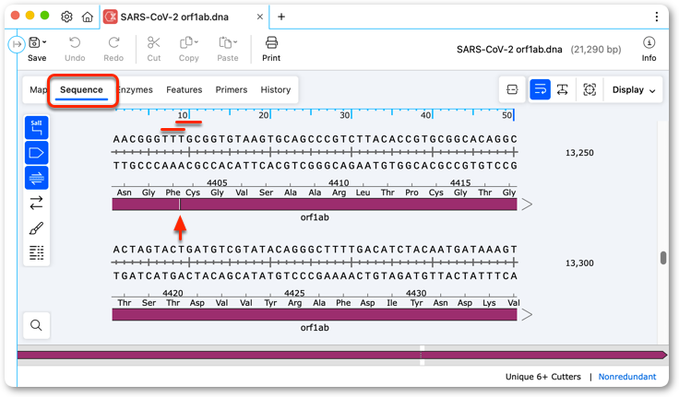The image size is (691, 397).
Task: Open the search magnifier
Action: (x=37, y=325)
